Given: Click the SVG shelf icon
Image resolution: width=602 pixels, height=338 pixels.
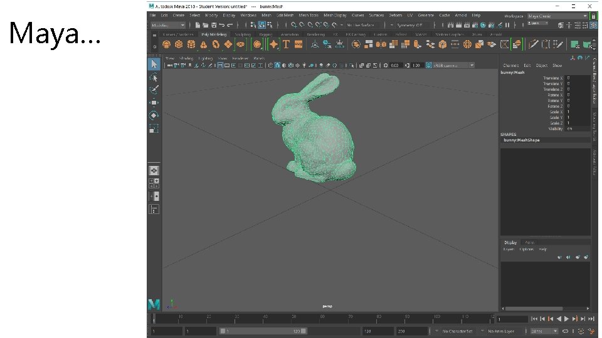Looking at the screenshot, I should [x=298, y=44].
